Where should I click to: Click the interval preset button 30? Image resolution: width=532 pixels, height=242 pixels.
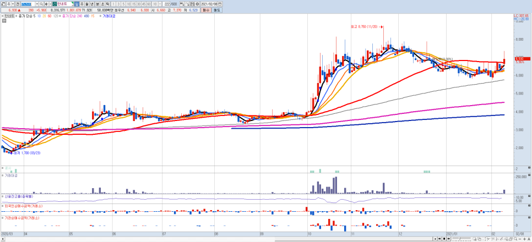pyautogui.click(x=138, y=4)
